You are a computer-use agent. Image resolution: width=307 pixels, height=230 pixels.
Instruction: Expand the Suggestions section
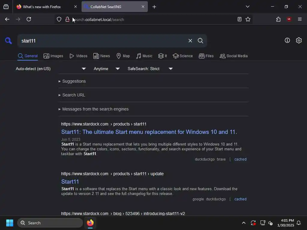[x=72, y=81]
